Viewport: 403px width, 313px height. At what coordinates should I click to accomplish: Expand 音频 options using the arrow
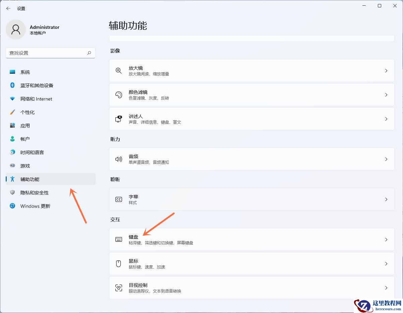(x=386, y=159)
